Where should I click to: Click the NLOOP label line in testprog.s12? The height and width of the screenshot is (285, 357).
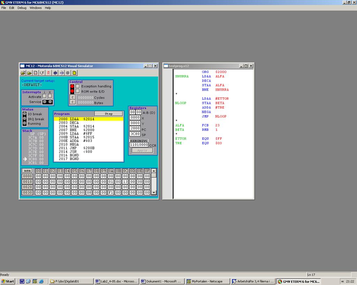pos(181,103)
